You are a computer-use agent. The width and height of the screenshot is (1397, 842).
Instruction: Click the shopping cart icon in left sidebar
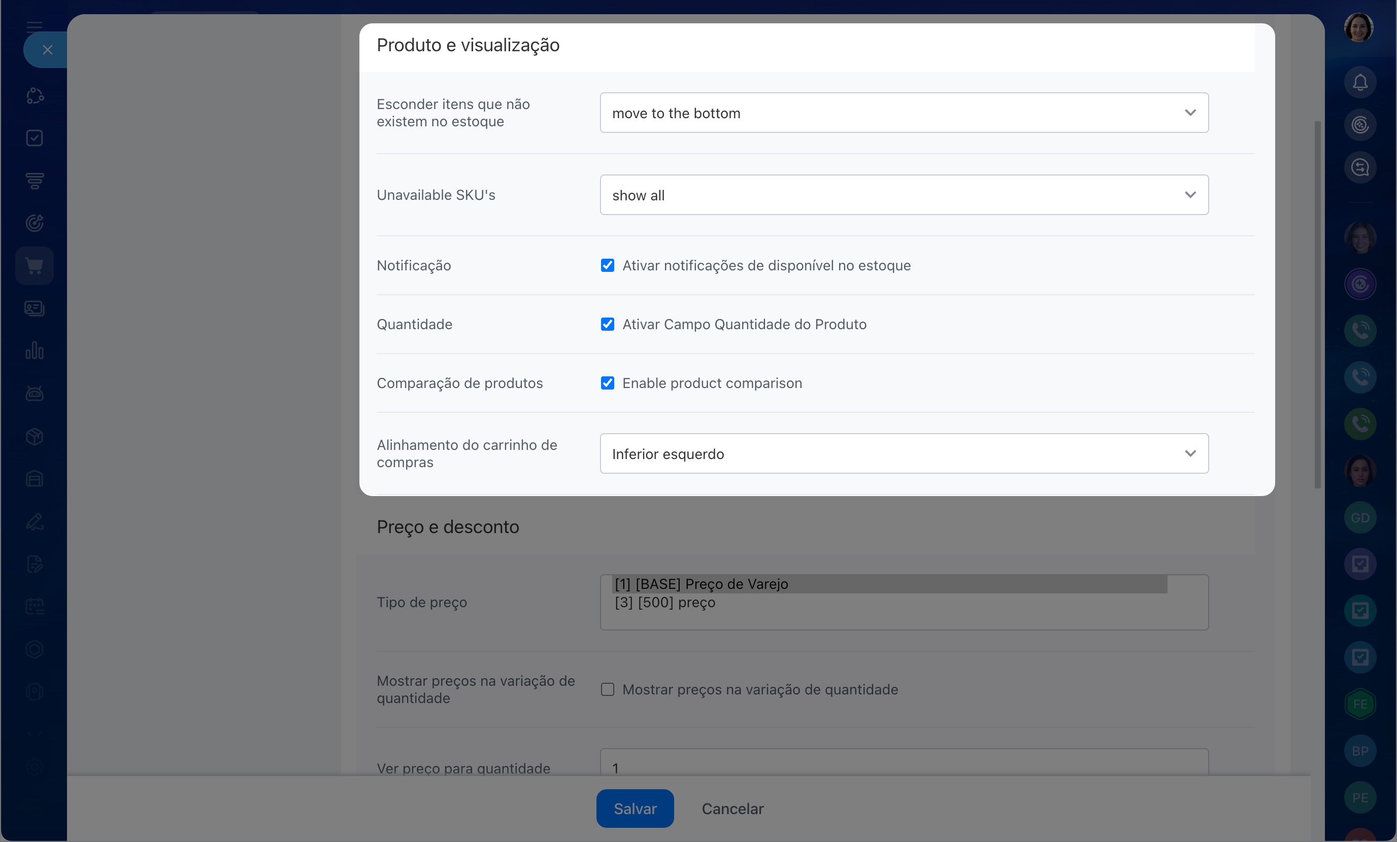[35, 266]
